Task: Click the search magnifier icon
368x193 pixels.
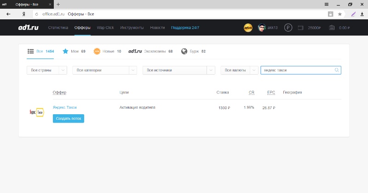Action: (337, 70)
